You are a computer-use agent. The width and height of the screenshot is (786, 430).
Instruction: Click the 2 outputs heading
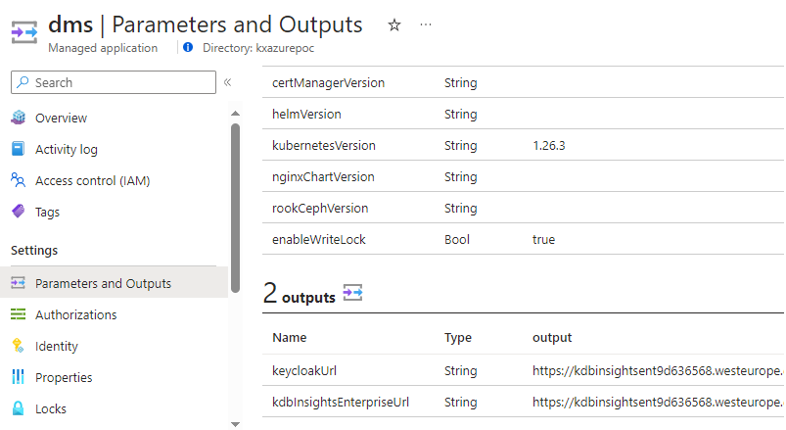coord(300,294)
